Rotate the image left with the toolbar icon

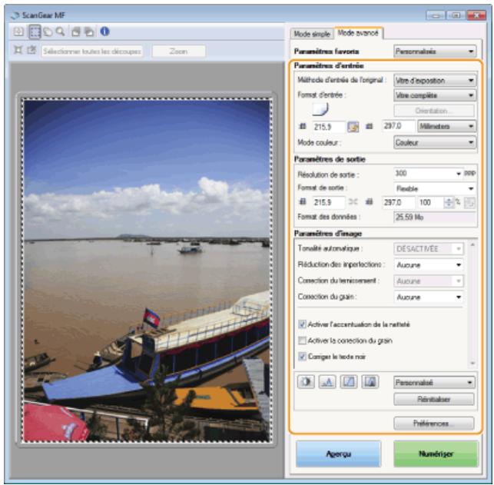click(x=75, y=32)
